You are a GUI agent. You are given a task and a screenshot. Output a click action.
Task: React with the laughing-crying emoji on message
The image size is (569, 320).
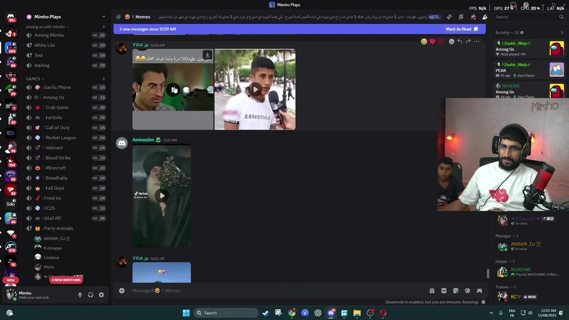[424, 41]
